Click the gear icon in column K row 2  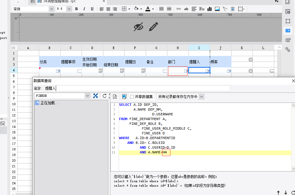pyautogui.click(x=250, y=59)
